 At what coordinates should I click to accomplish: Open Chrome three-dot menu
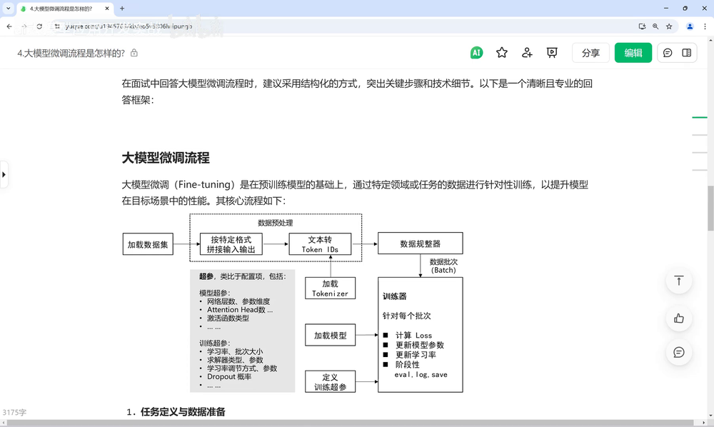[705, 26]
